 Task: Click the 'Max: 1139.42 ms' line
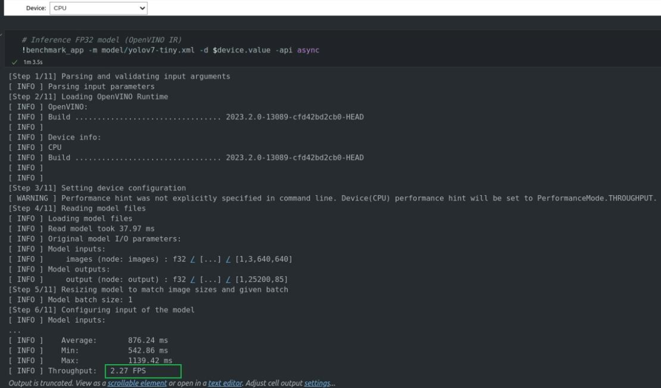pyautogui.click(x=90, y=360)
